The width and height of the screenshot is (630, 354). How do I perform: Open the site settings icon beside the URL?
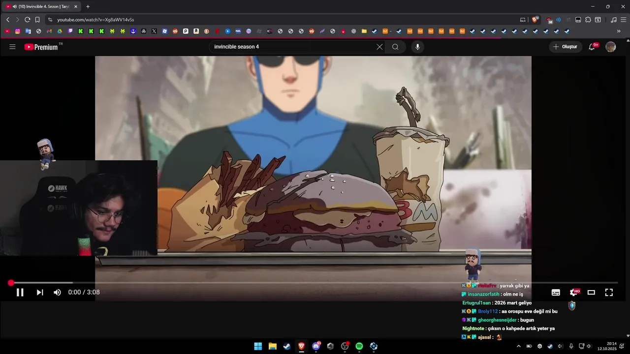pos(50,20)
